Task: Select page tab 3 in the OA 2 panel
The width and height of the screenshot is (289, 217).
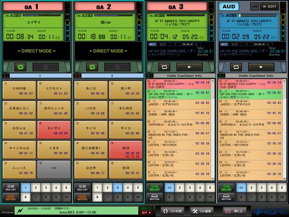Action: [116, 188]
